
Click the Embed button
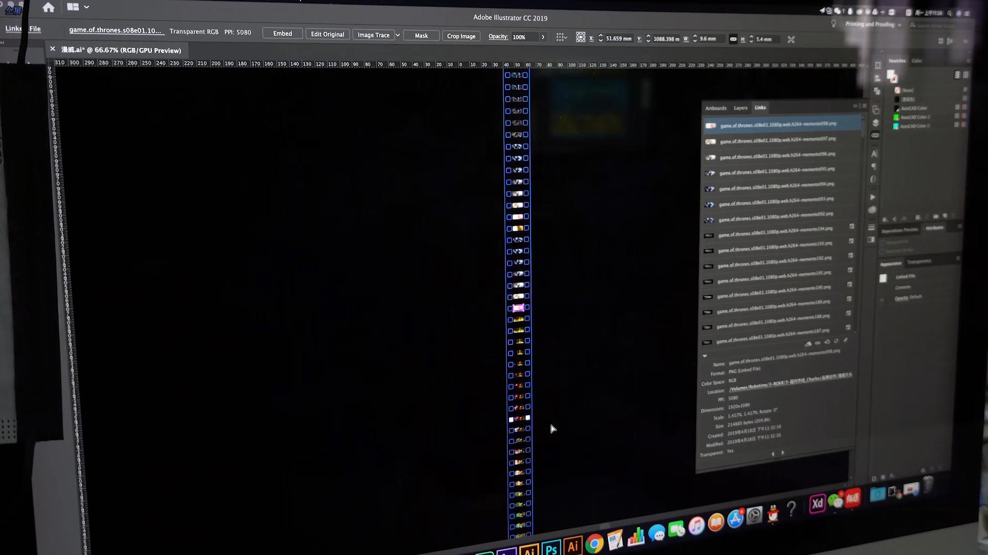pos(283,33)
